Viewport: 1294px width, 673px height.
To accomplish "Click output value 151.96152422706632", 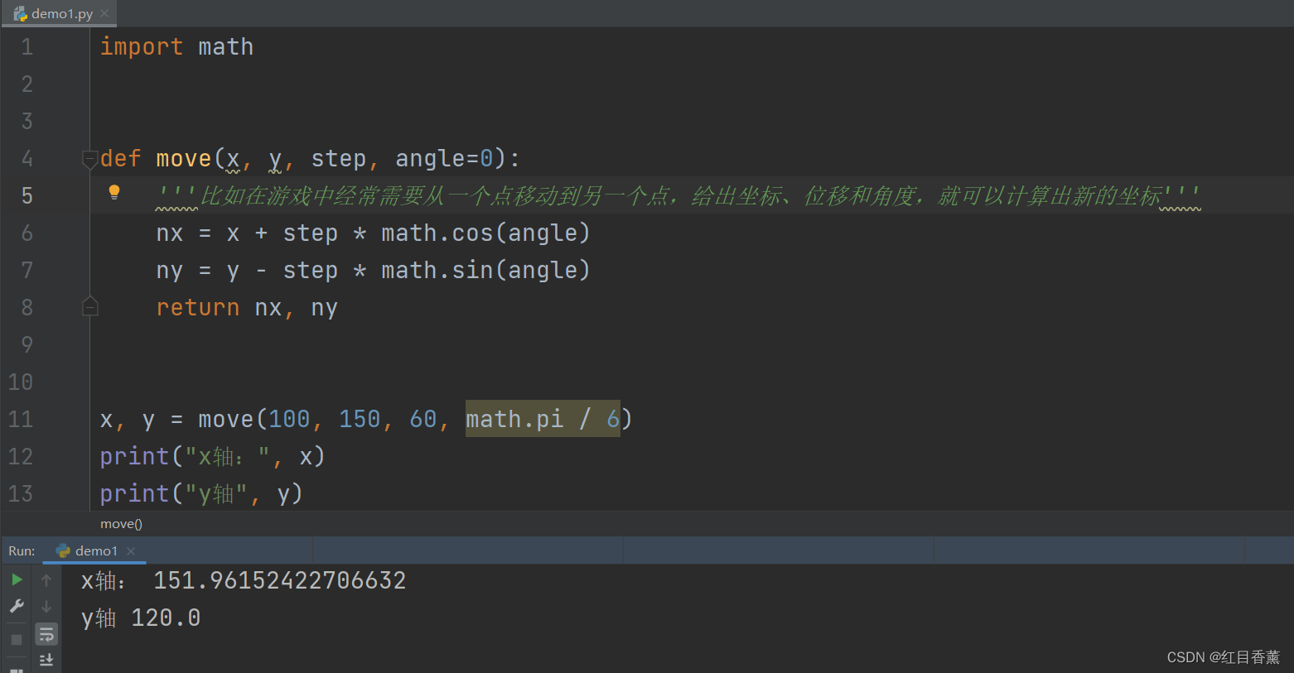I will click(x=280, y=580).
